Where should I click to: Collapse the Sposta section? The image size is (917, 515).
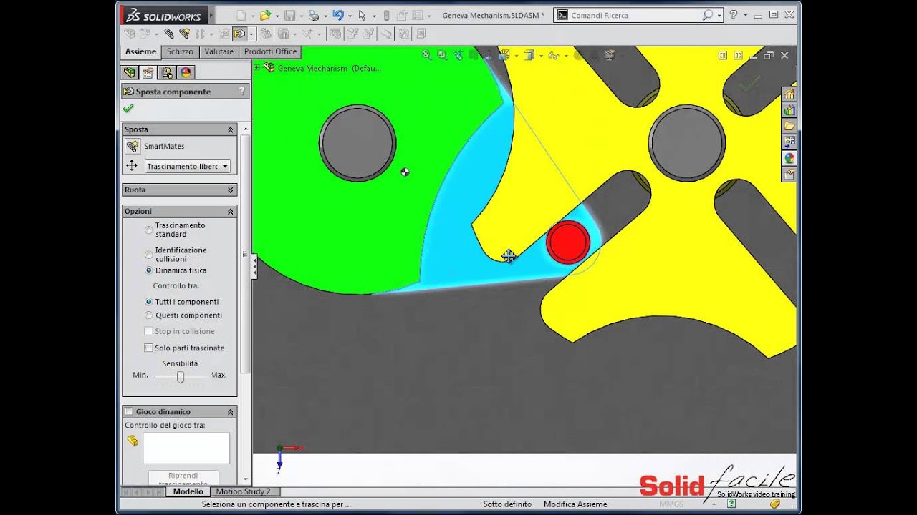pyautogui.click(x=231, y=129)
